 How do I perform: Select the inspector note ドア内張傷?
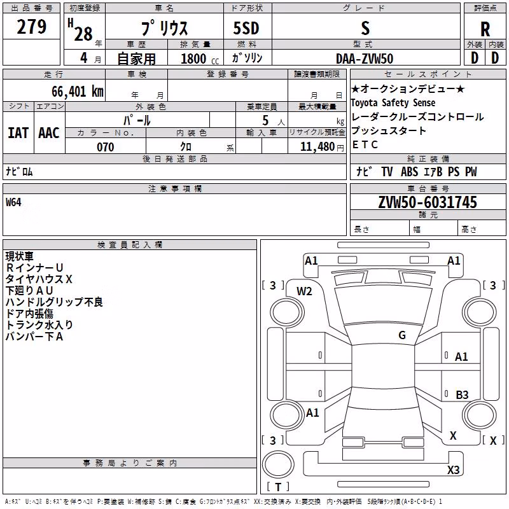(x=29, y=314)
